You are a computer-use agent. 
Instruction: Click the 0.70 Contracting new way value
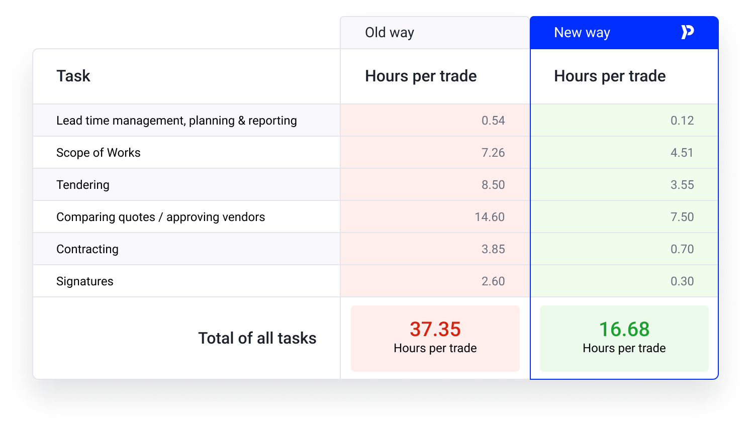point(682,249)
